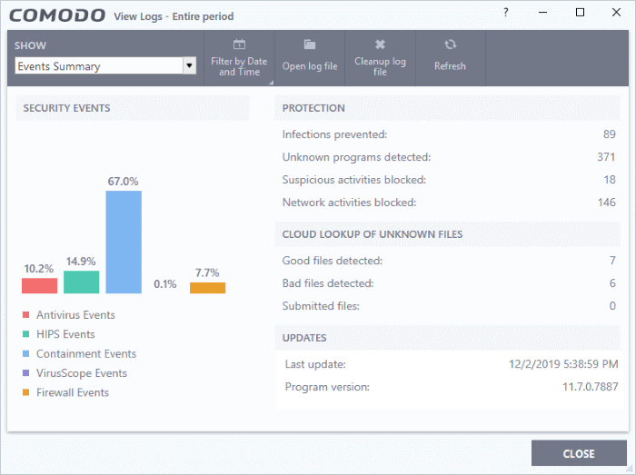The height and width of the screenshot is (475, 636).
Task: Click the Open log file folder icon
Action: 310,45
